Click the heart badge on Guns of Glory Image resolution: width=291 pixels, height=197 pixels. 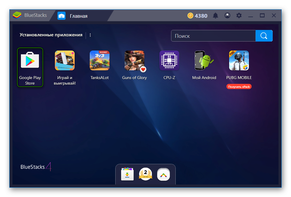pos(143,69)
